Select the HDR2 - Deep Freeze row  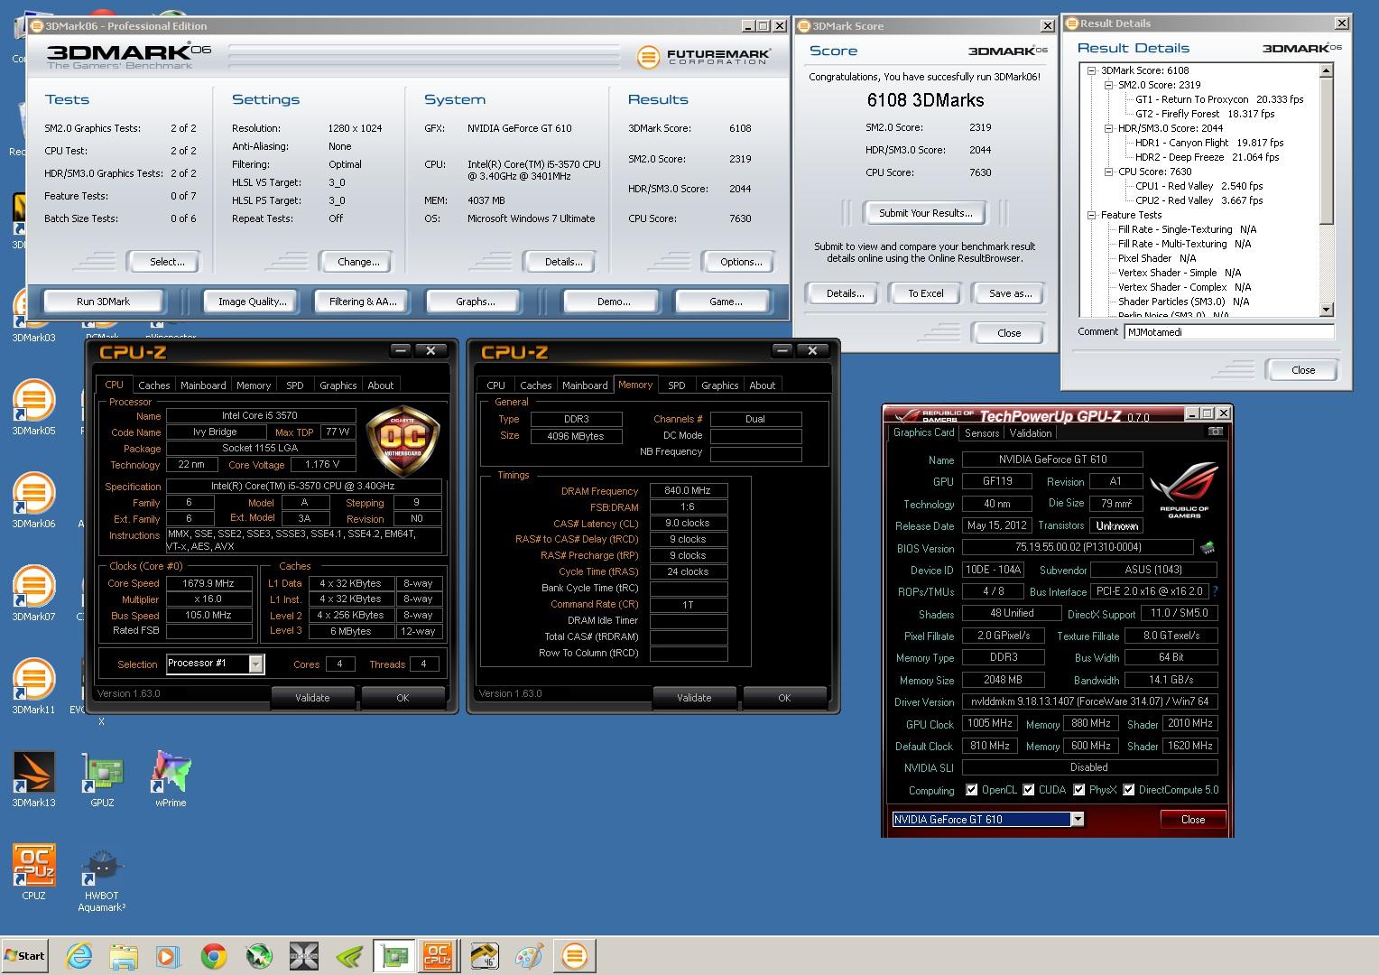pyautogui.click(x=1208, y=157)
